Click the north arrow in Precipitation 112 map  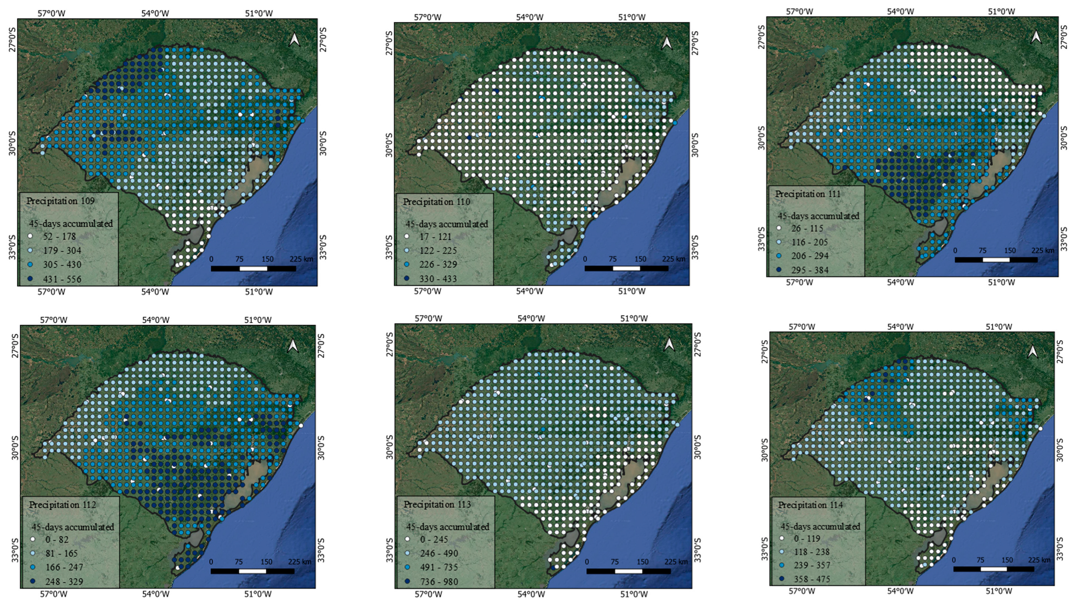click(x=293, y=345)
